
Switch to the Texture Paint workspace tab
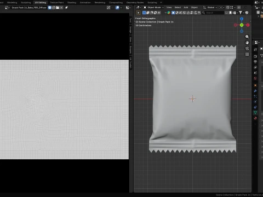point(57,3)
